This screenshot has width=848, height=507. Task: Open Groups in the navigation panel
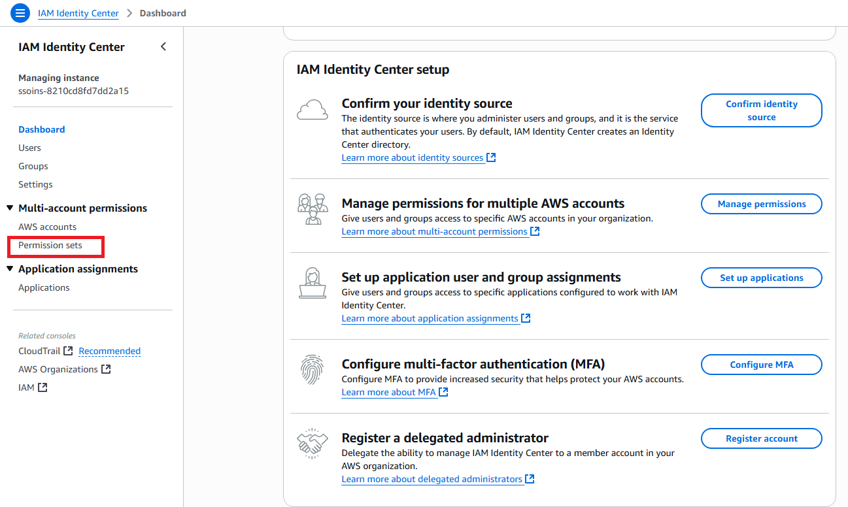(33, 166)
